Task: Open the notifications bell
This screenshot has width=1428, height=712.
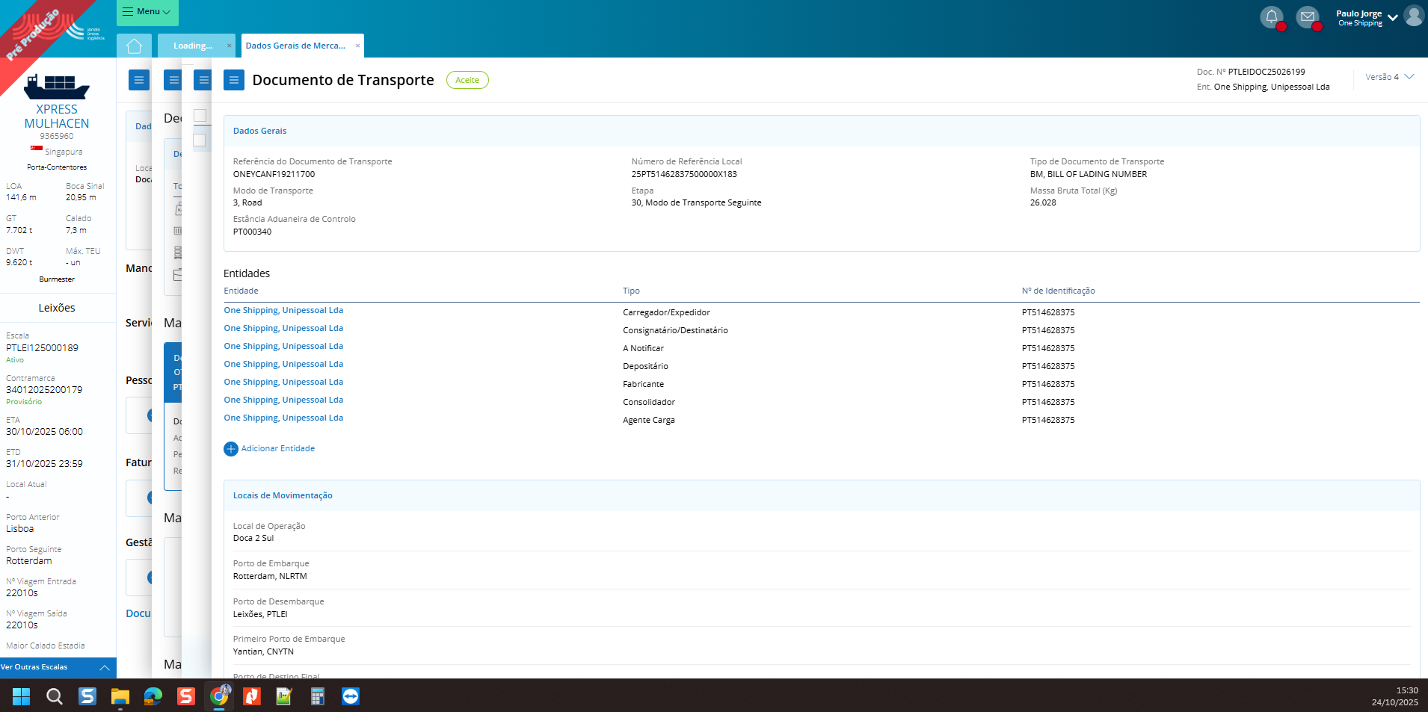Action: point(1271,16)
